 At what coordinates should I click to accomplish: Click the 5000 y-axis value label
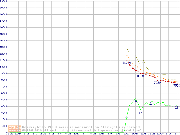pyautogui.click(x=4, y=100)
